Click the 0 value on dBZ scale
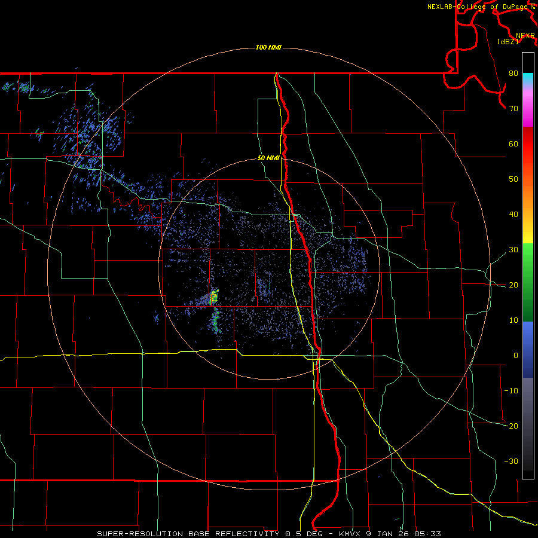The image size is (538, 538). [x=516, y=356]
